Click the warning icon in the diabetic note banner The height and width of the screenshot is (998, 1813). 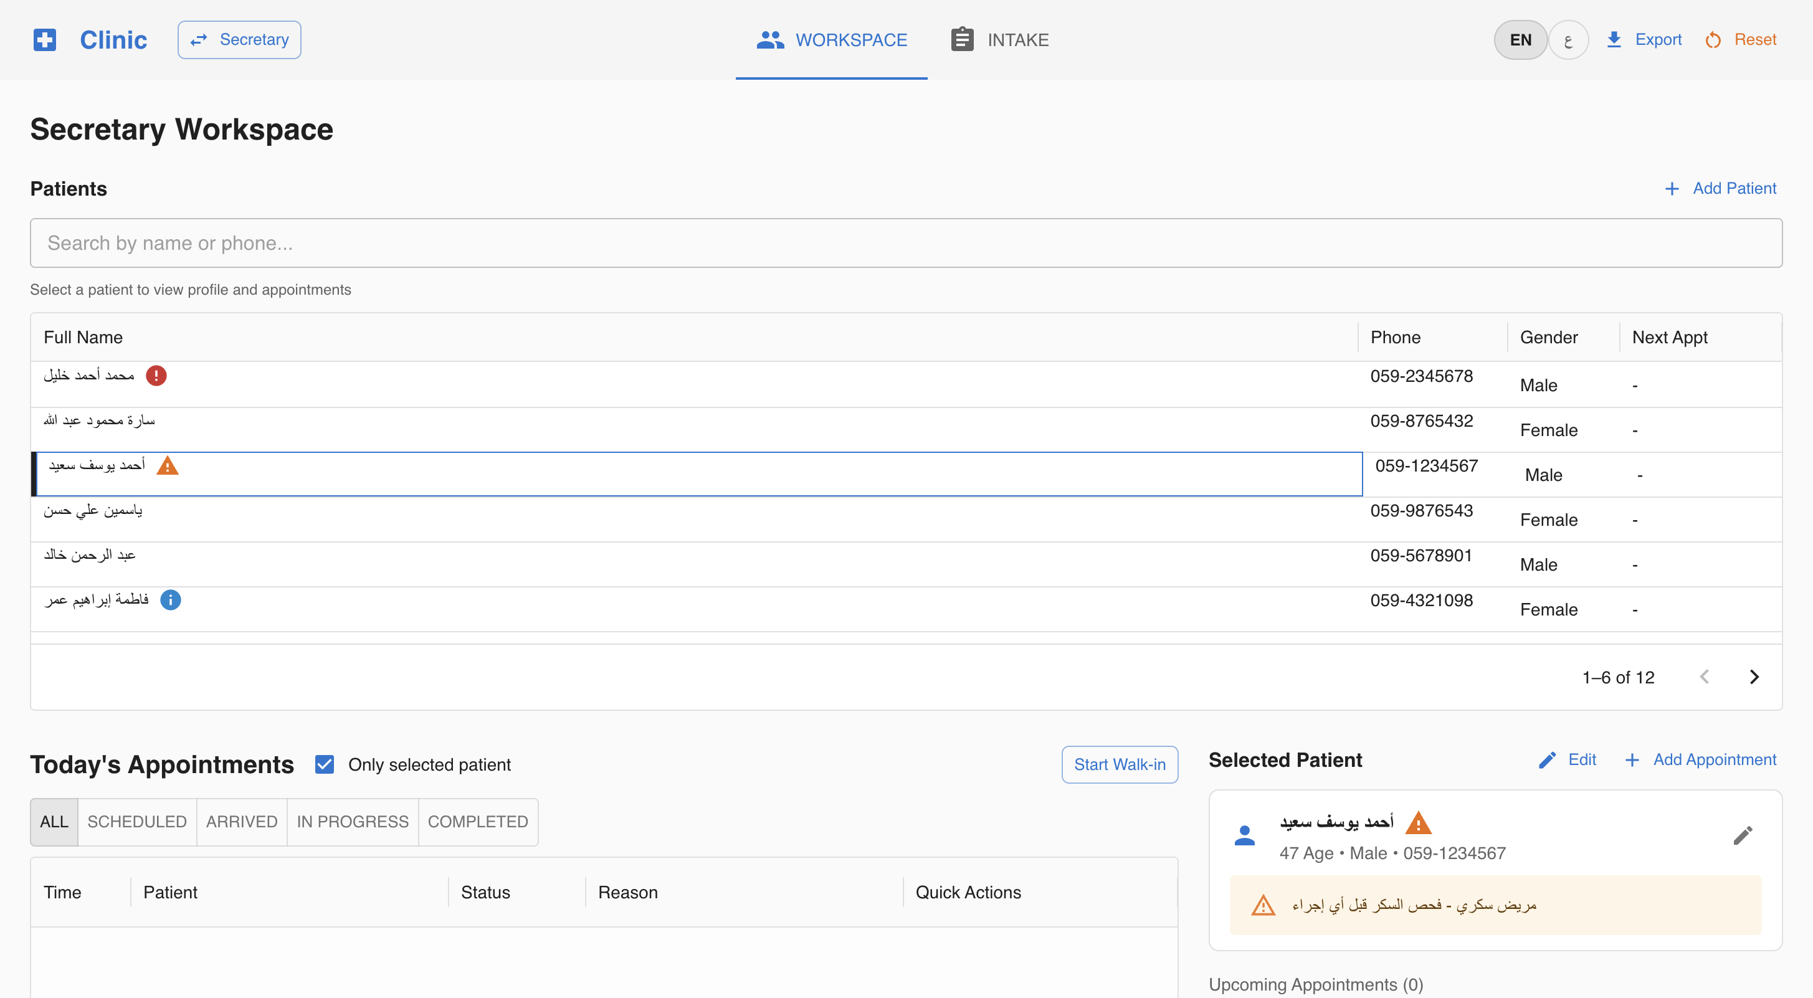coord(1263,905)
